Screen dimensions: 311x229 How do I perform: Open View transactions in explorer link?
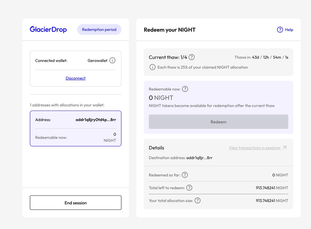[255, 148]
